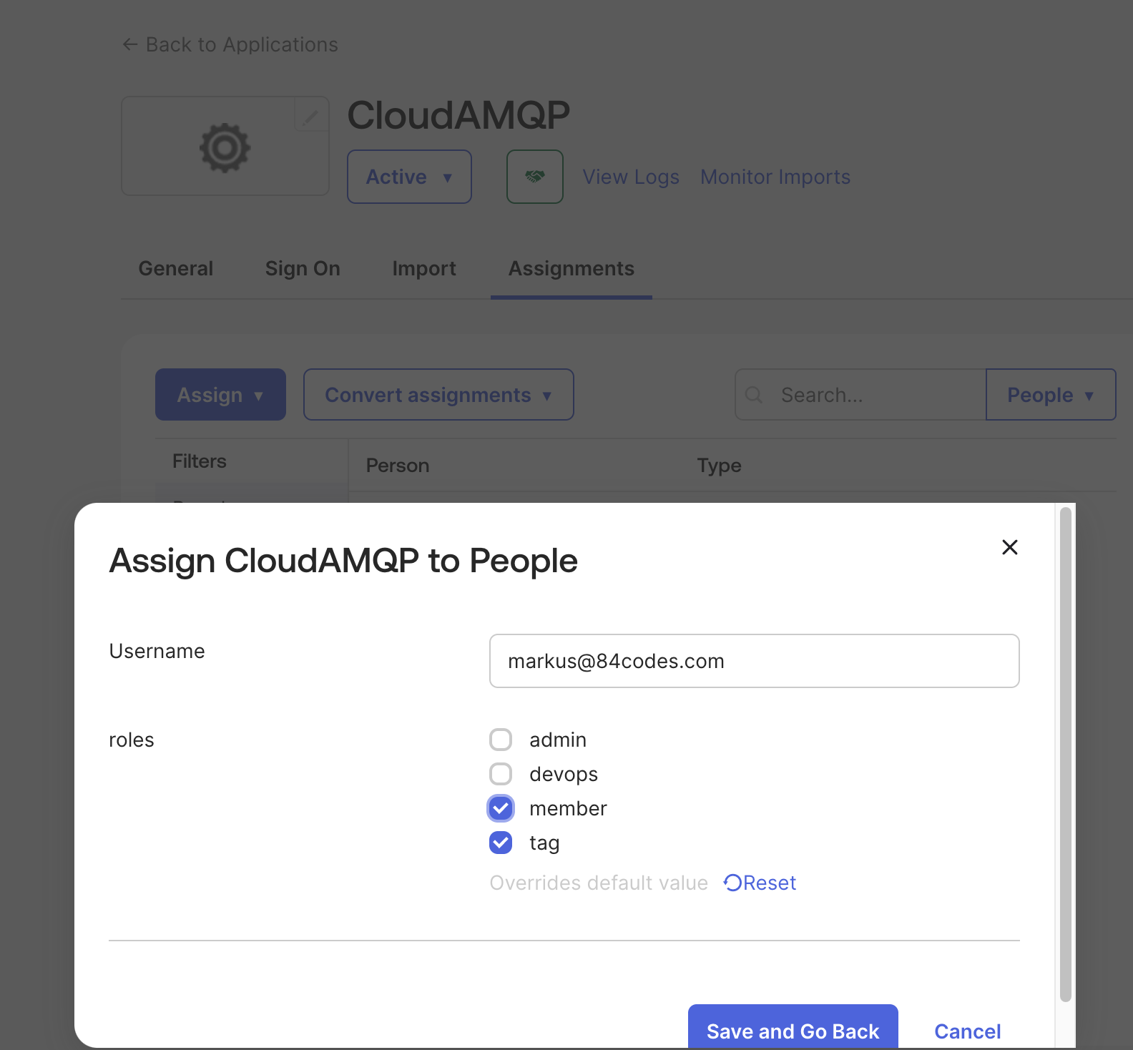Click the Username input field
The image size is (1133, 1050).
[754, 661]
